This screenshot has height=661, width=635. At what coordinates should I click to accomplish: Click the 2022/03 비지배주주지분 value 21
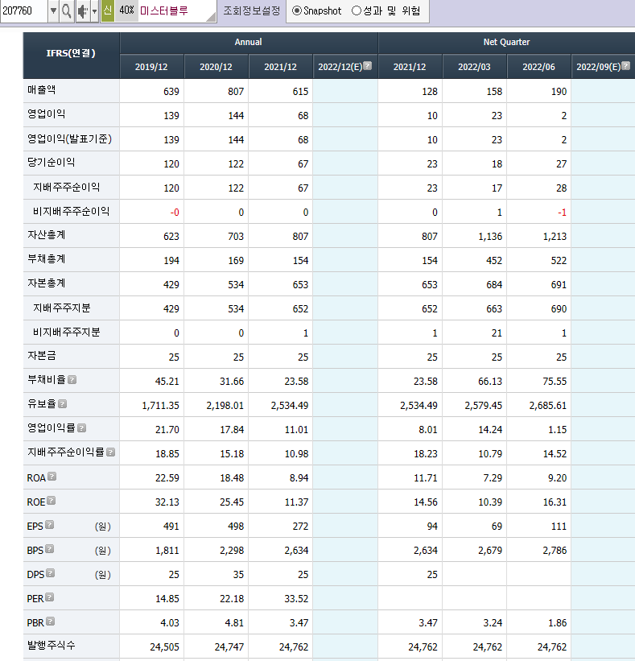coord(497,333)
